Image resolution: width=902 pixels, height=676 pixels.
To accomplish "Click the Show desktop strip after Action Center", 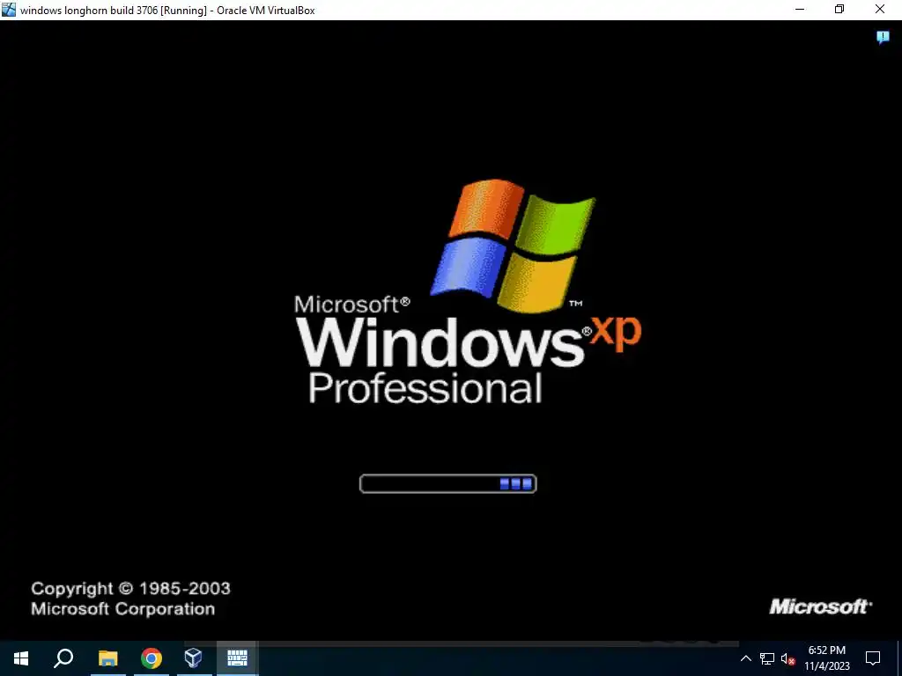I will (899, 658).
